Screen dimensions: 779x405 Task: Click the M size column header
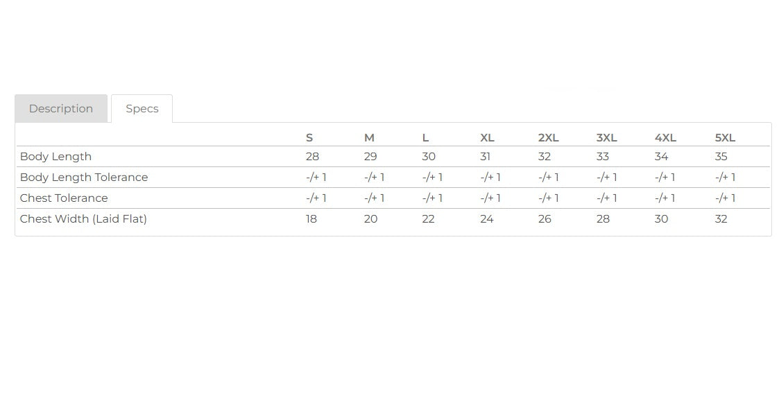point(369,137)
